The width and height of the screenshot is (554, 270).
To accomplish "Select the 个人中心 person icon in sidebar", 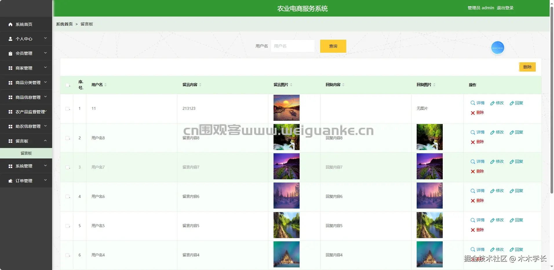I will [x=10, y=39].
